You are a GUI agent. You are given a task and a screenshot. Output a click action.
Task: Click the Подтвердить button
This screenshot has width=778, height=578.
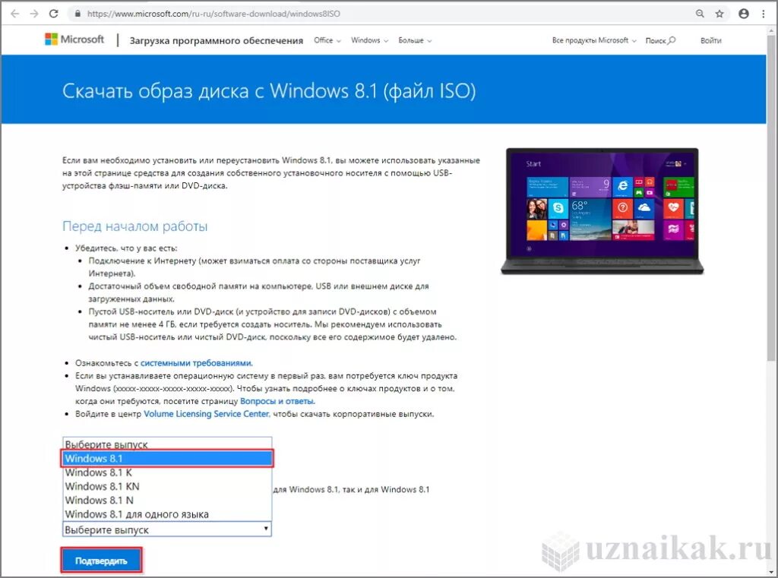[x=101, y=561]
